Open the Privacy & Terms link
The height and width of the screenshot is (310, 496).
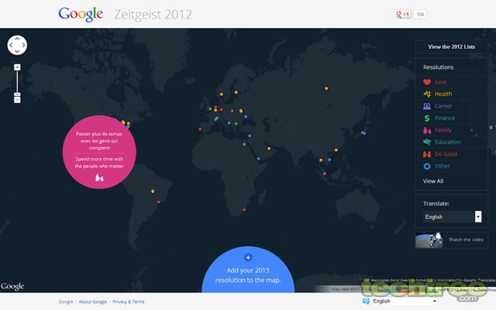tap(129, 302)
